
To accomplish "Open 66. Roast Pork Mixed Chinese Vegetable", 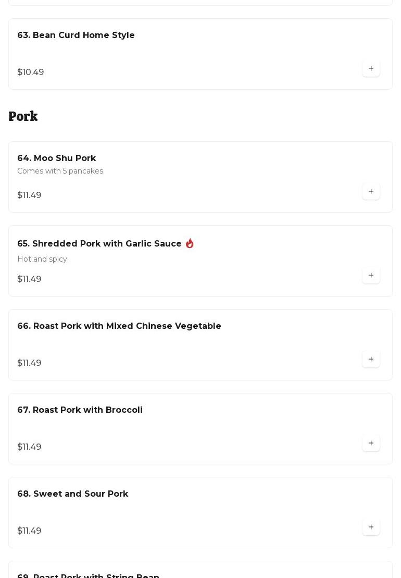I will [x=119, y=326].
